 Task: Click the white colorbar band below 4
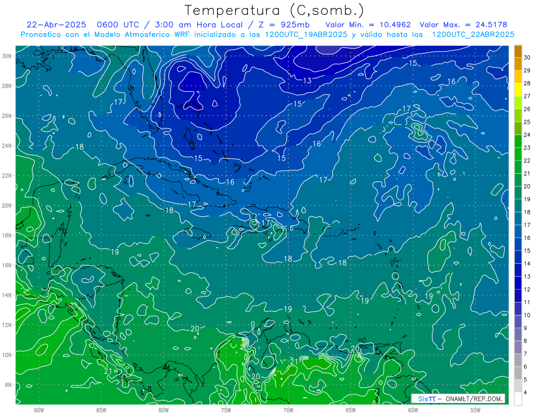tap(518, 399)
